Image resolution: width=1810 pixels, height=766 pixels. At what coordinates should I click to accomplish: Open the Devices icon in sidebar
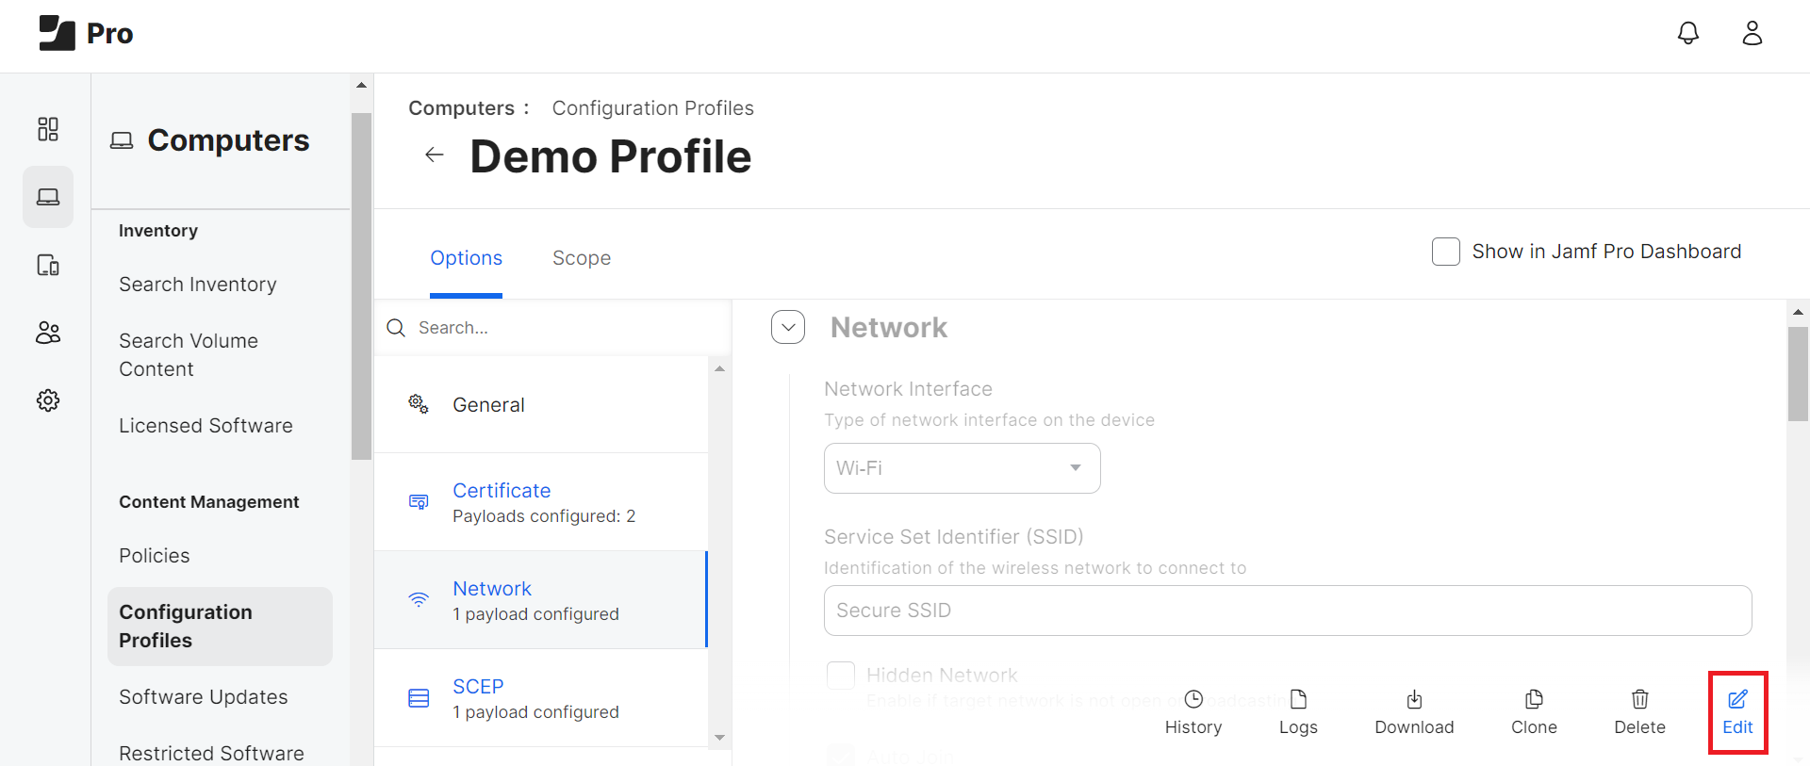[x=48, y=265]
